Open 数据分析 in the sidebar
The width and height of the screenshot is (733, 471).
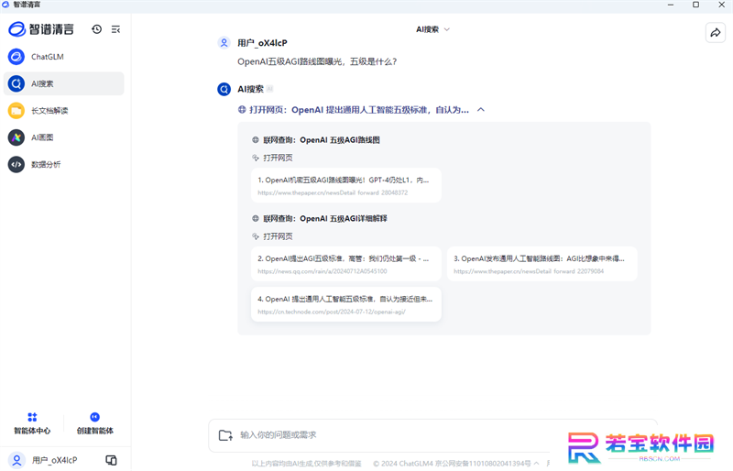[x=63, y=165]
